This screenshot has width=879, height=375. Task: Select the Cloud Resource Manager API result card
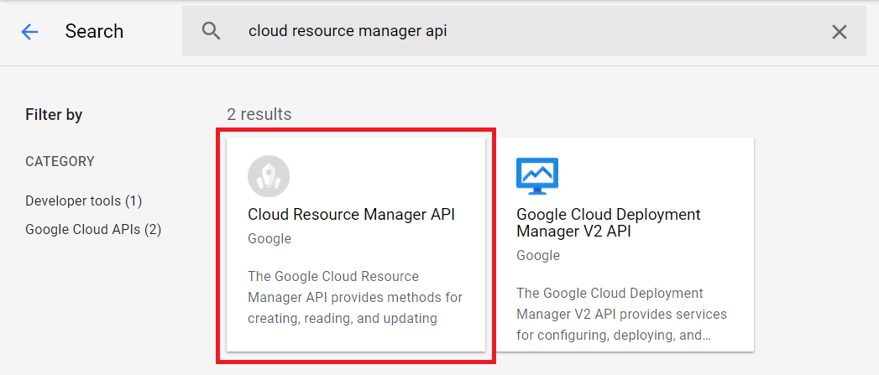355,244
